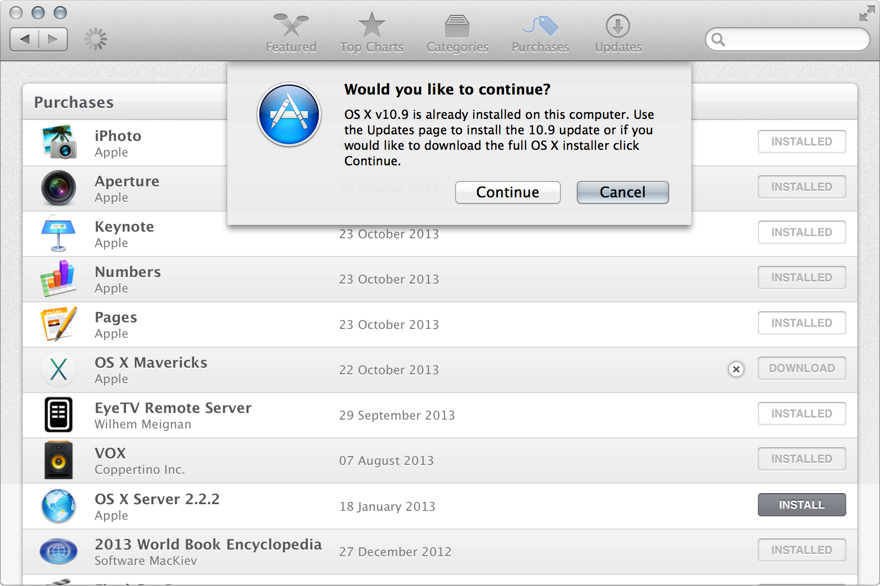The image size is (880, 586).
Task: Open the Numbers app title
Action: [128, 272]
